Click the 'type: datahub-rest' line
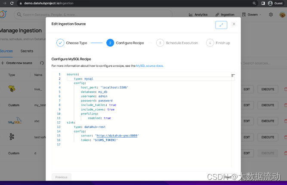Image resolution: width=287 pixels, height=185 pixels. click(89, 127)
